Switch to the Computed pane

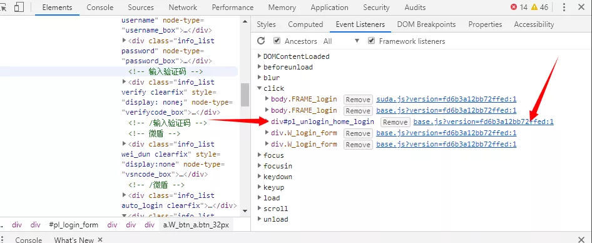305,24
